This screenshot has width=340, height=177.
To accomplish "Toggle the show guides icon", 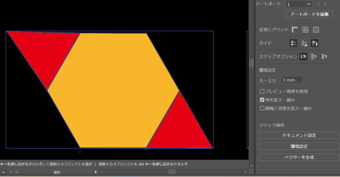I will pos(293,43).
